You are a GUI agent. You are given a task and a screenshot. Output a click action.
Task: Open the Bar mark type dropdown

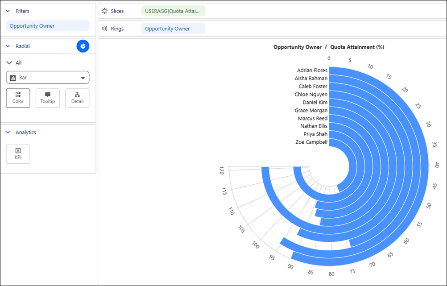pyautogui.click(x=48, y=78)
